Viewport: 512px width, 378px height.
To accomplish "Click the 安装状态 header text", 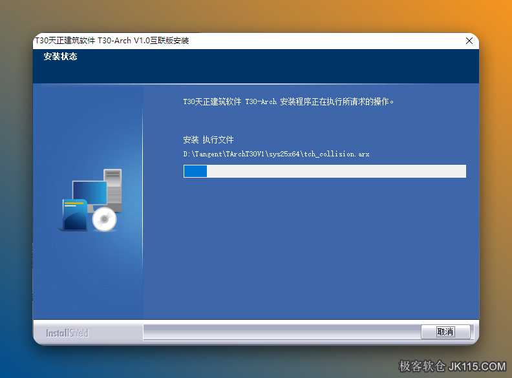I will coord(60,56).
